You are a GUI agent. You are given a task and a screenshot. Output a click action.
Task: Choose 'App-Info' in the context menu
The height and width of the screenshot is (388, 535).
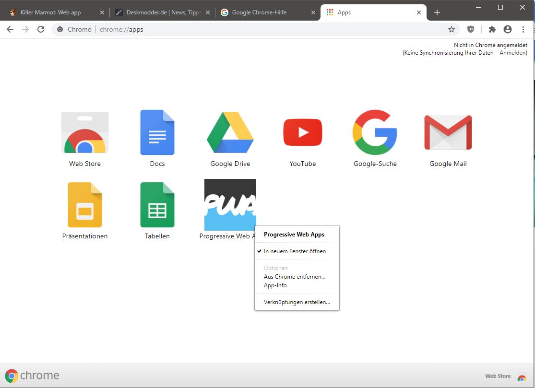click(x=297, y=285)
